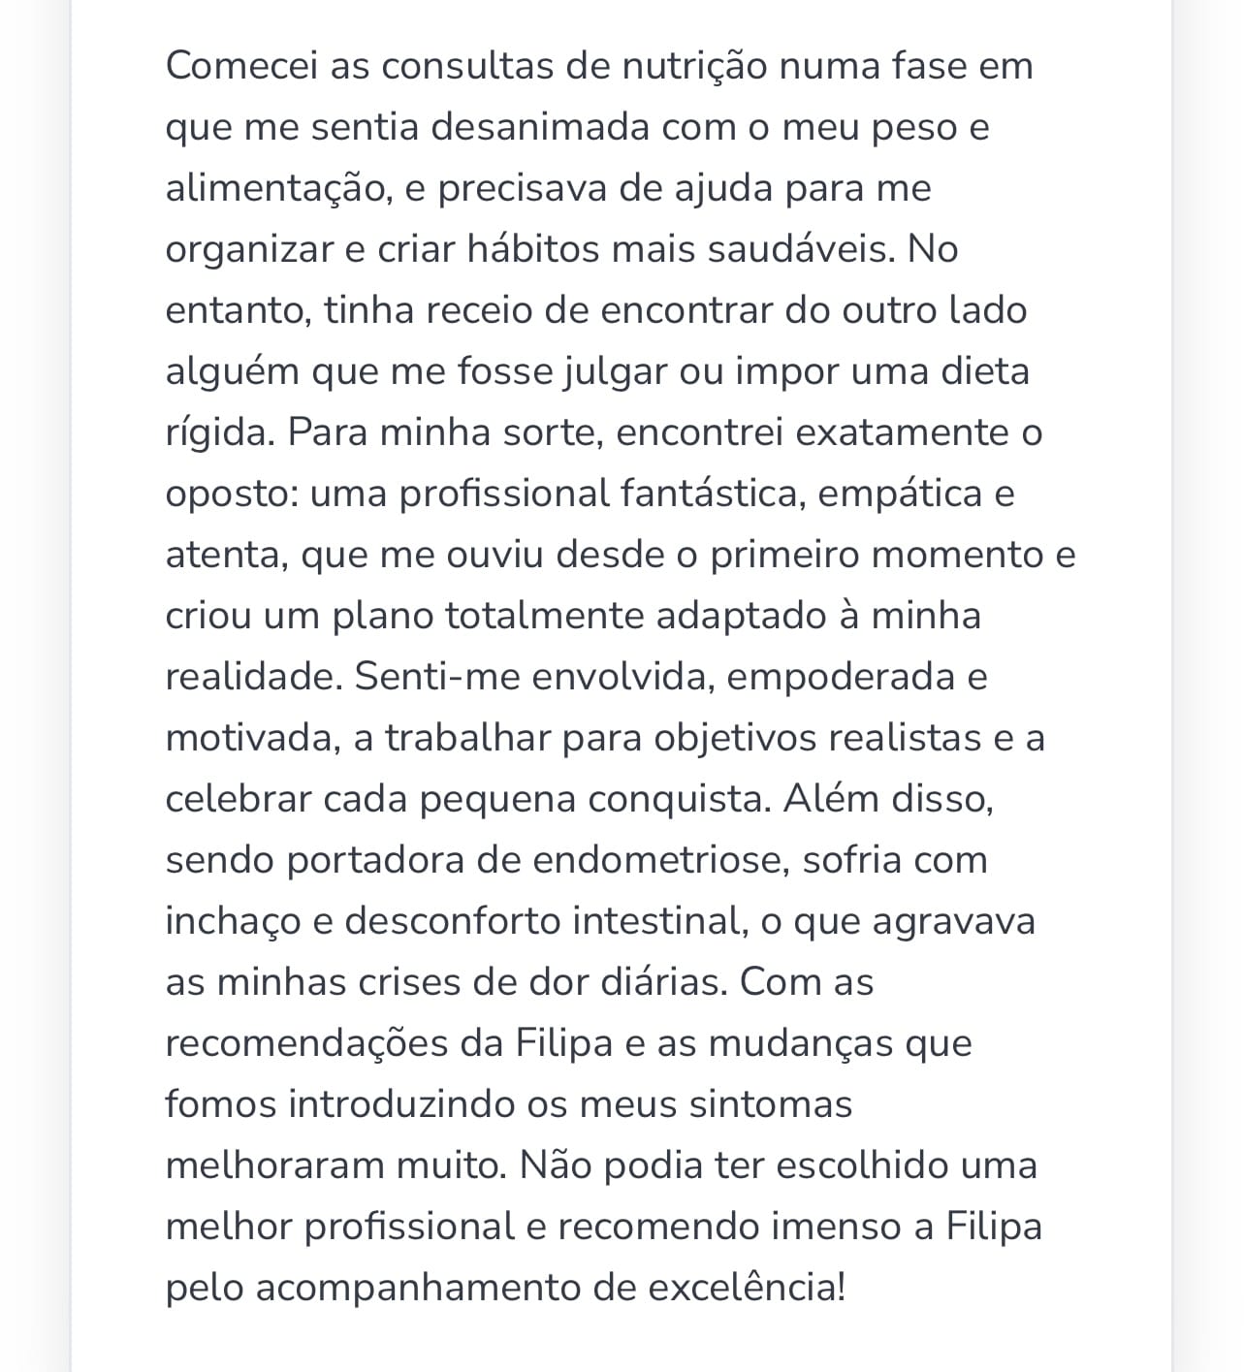1244x1372 pixels.
Task: Click the word "sintomas"
Action: coord(770,1104)
